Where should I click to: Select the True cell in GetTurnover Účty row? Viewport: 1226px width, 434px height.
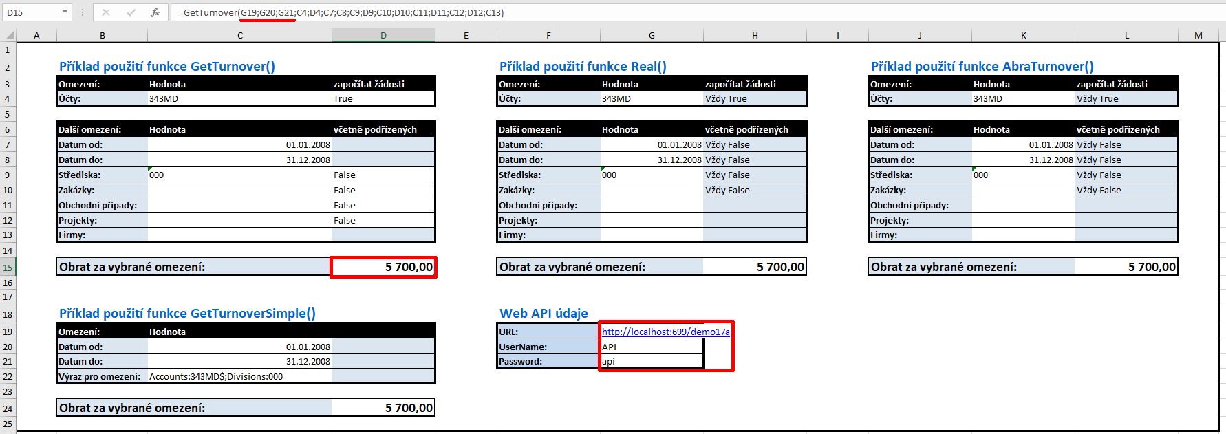pos(383,99)
